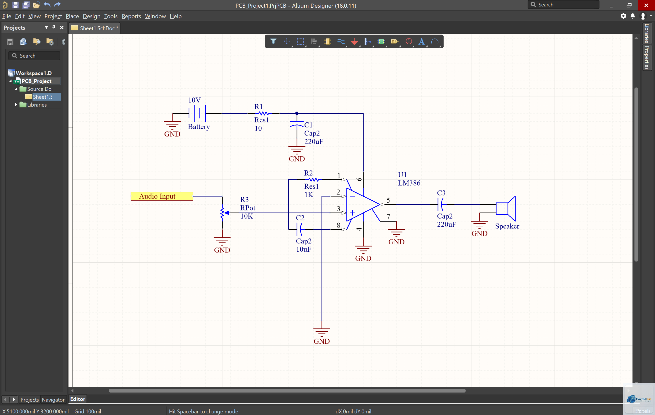Click the save icon in title bar
Screen dimensions: 655x415
click(x=15, y=5)
